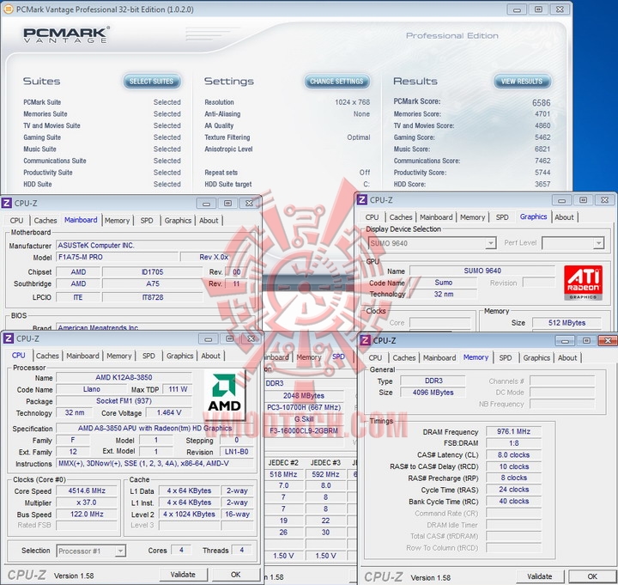Click the VIEW RESULTS button

(522, 82)
